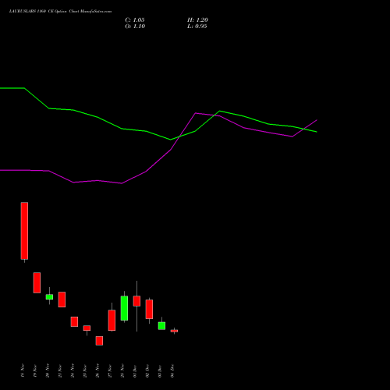Viewport: 390px width, 390px height.
Task: Select the long-wick red candle for 01 Dec
Action: [136, 301]
